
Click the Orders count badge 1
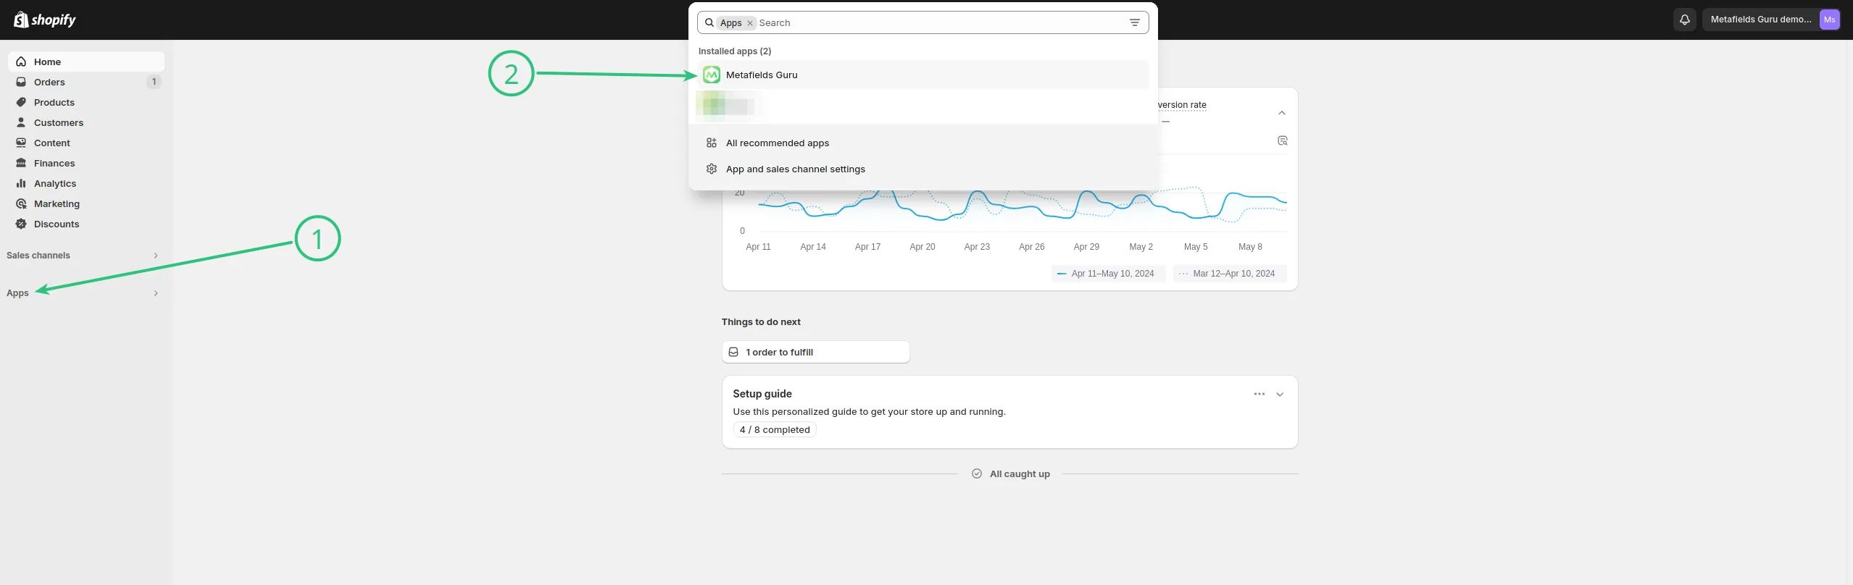click(x=154, y=82)
